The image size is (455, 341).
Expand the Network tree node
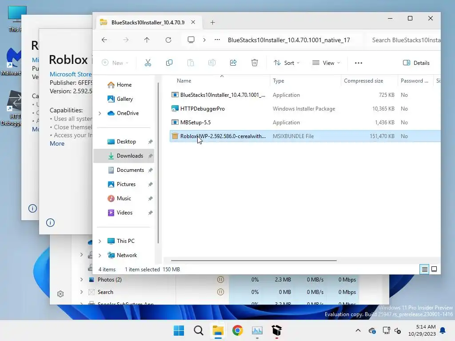(x=100, y=255)
